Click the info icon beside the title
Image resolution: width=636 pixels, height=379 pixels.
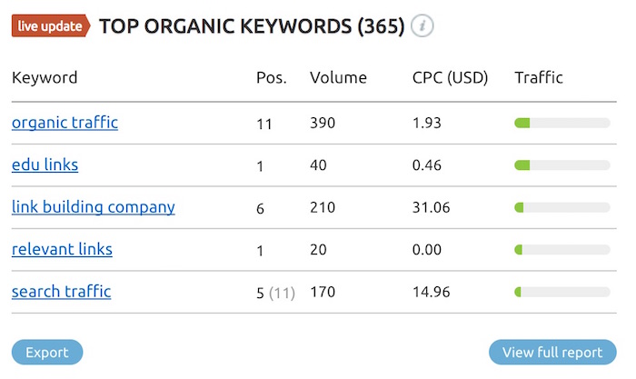pos(422,26)
